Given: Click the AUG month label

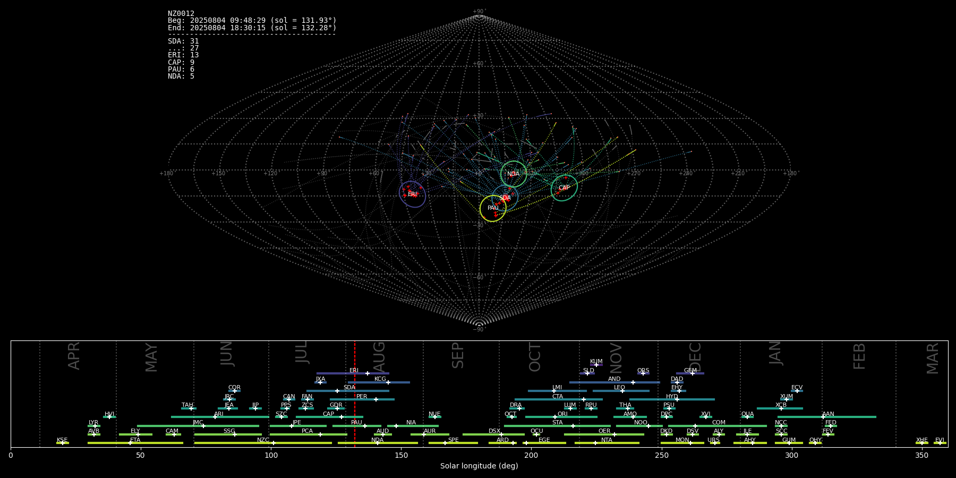Looking at the screenshot, I should [x=379, y=357].
